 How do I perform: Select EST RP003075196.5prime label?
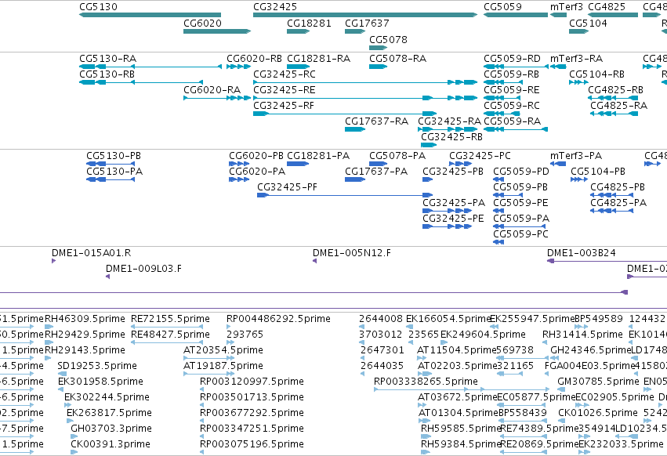click(x=252, y=444)
